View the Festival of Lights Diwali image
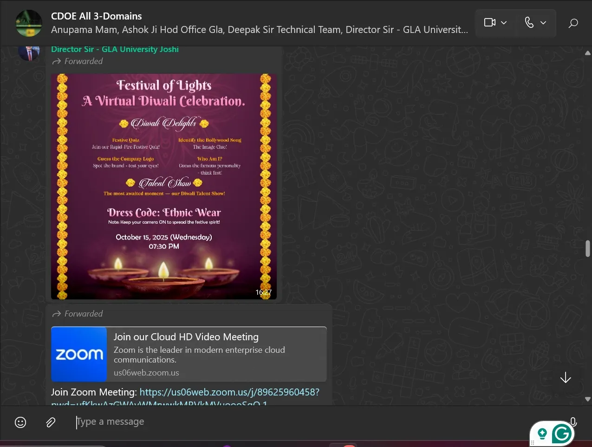Screen dimensions: 592x447 click(164, 186)
